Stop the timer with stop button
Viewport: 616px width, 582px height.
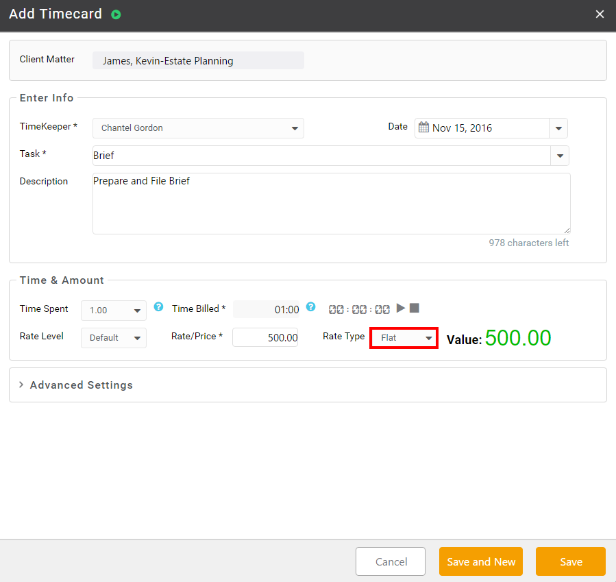414,308
